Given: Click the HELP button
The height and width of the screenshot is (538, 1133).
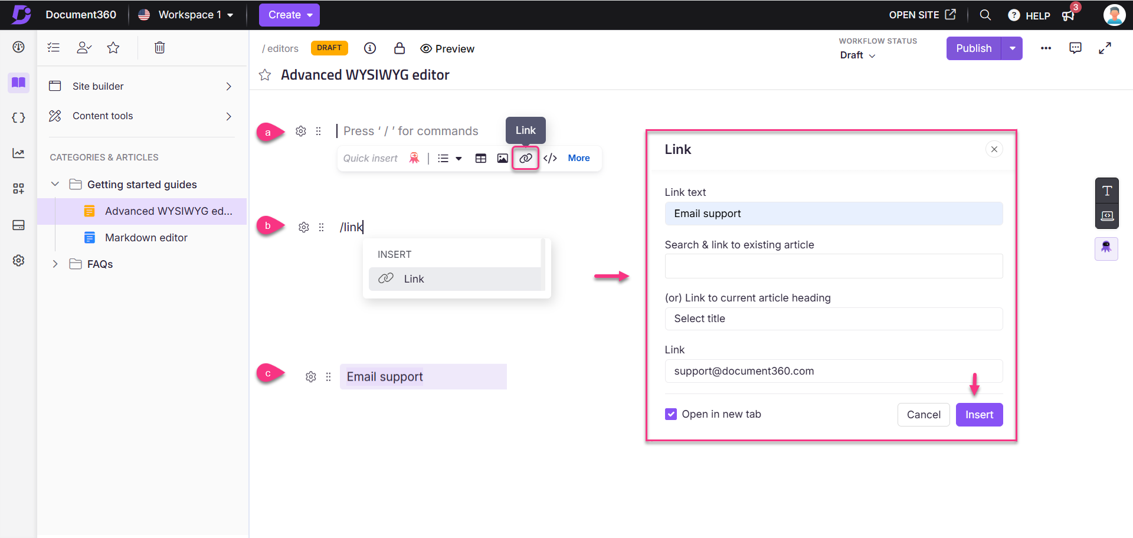Looking at the screenshot, I should tap(1029, 15).
